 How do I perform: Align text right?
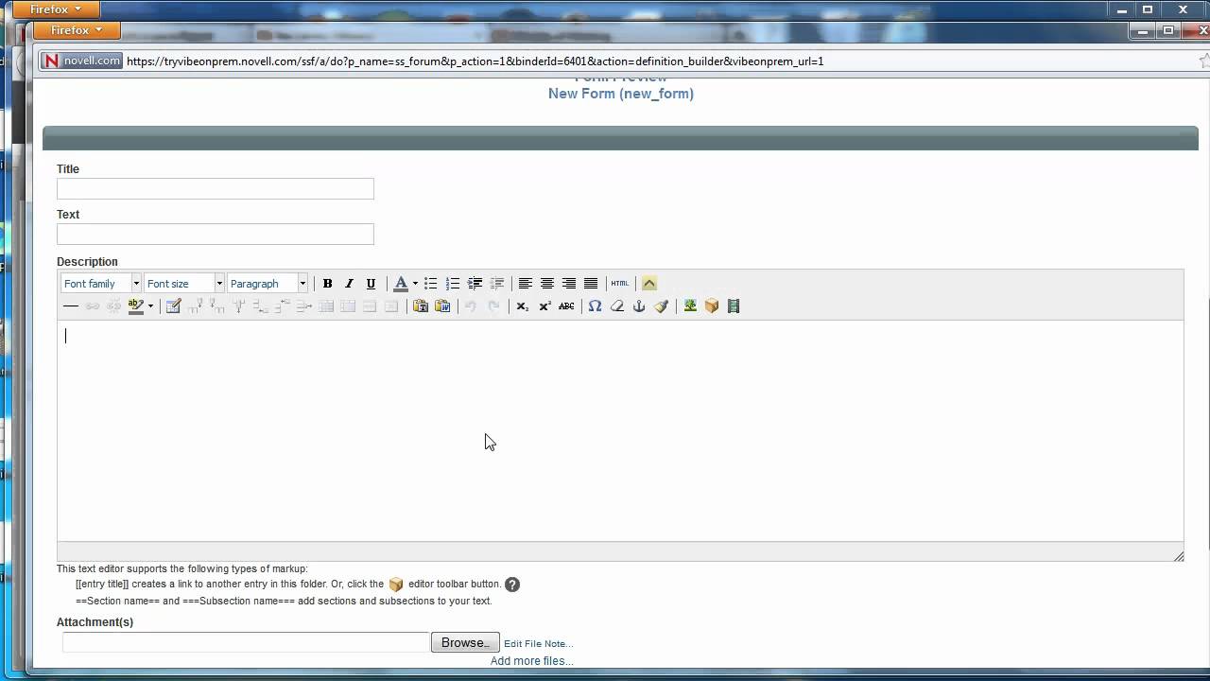click(568, 284)
